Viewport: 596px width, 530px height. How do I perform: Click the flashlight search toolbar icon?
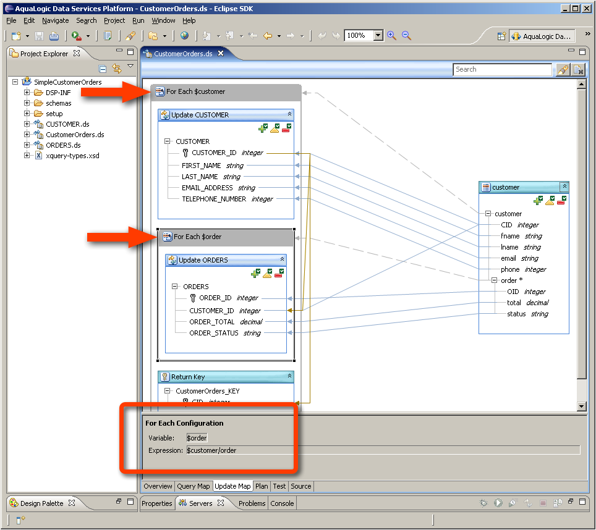pos(130,36)
